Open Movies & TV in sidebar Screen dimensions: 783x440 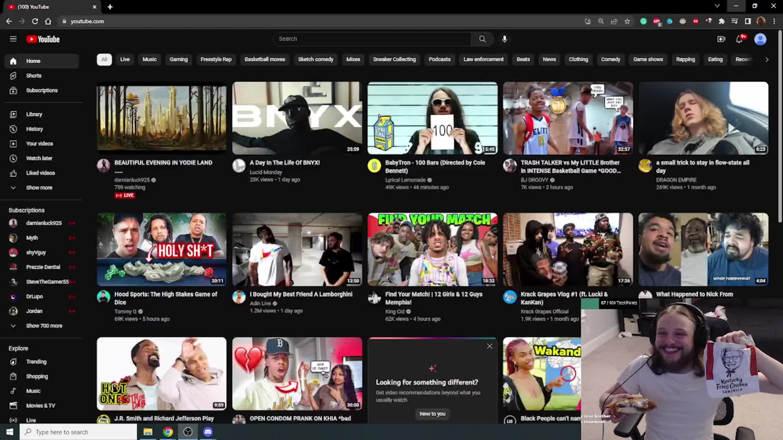(41, 406)
